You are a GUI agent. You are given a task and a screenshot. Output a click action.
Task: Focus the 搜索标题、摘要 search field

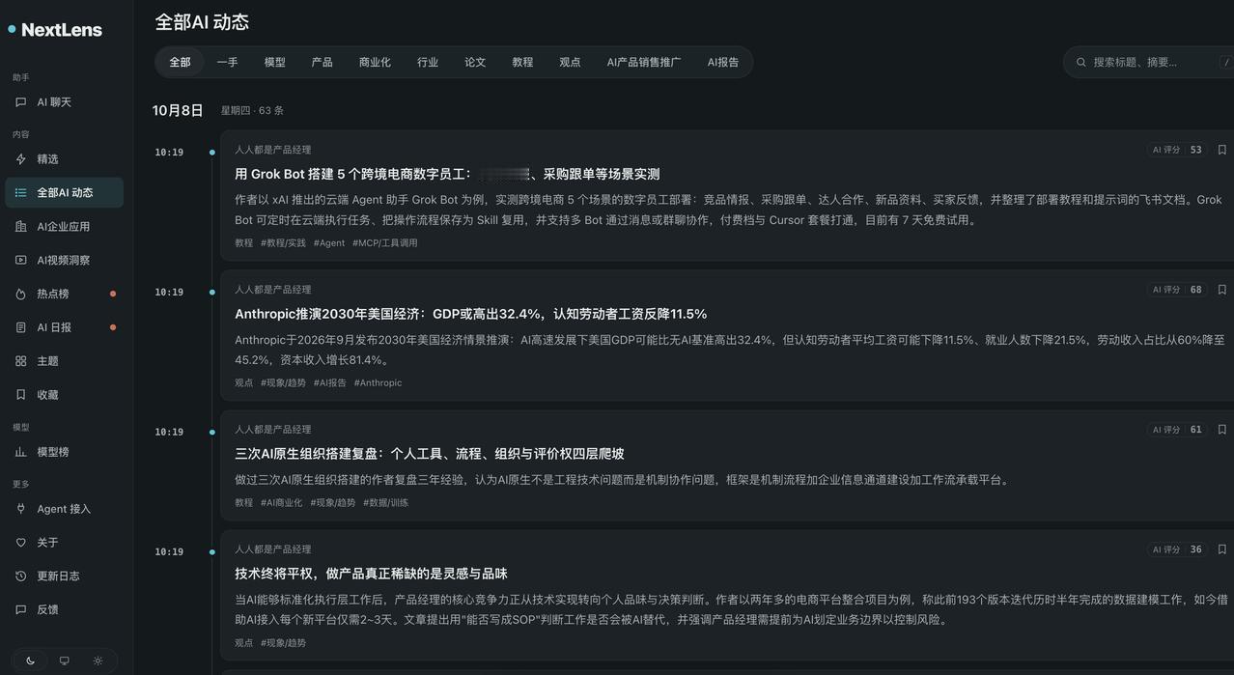tap(1149, 62)
